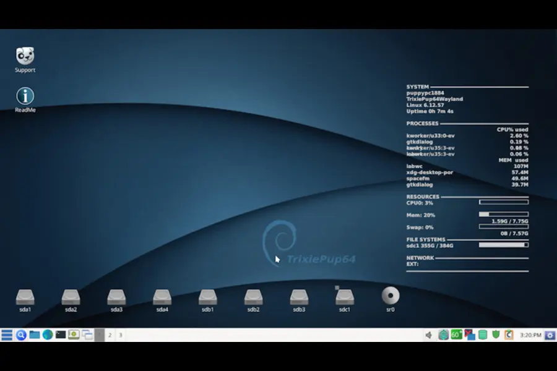Click the labwc memory entry
The height and width of the screenshot is (371, 557).
(x=467, y=166)
